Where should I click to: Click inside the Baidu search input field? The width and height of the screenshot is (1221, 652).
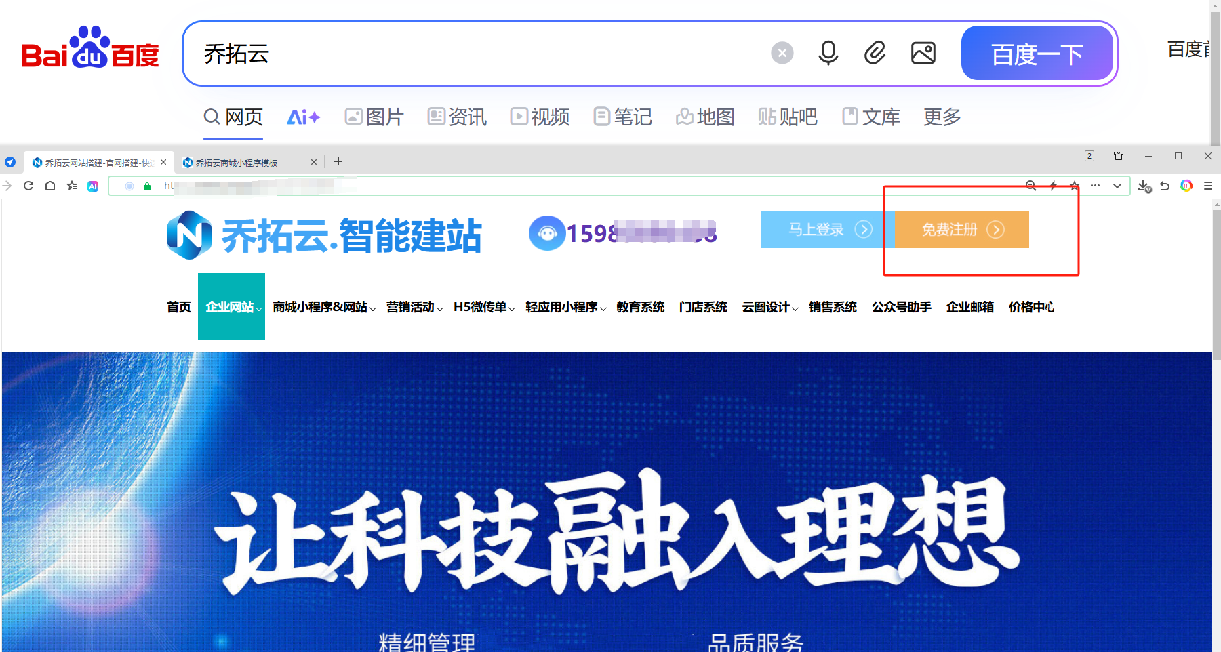475,54
